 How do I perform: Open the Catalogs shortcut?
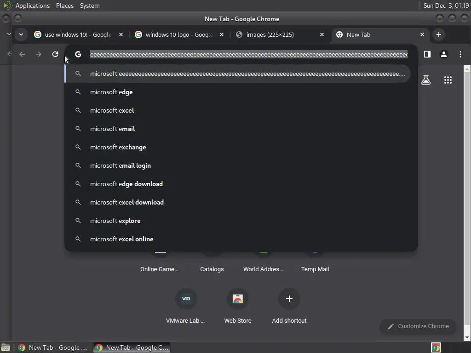212,269
